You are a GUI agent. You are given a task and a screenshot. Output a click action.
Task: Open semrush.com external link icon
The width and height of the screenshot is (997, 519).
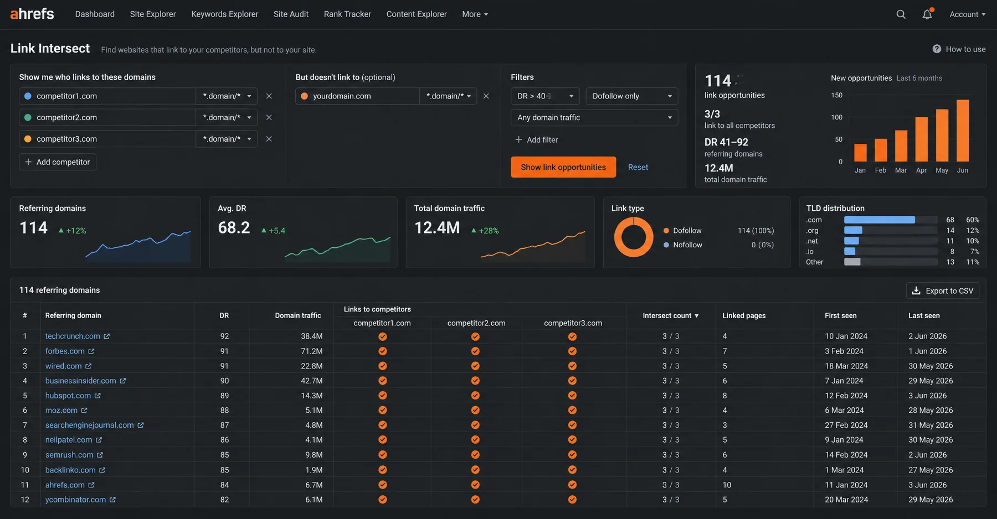point(100,455)
